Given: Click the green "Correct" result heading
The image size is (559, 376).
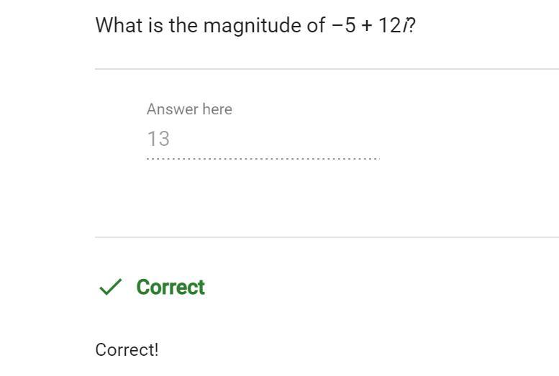Looking at the screenshot, I should point(171,288).
